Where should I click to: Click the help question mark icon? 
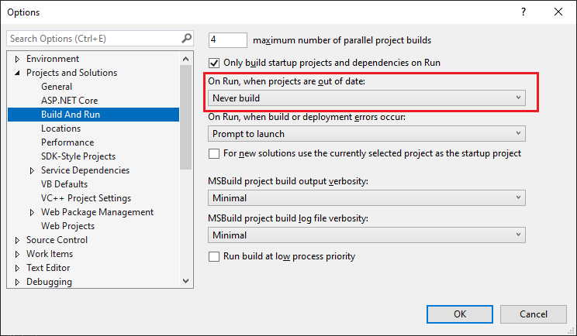[x=523, y=12]
